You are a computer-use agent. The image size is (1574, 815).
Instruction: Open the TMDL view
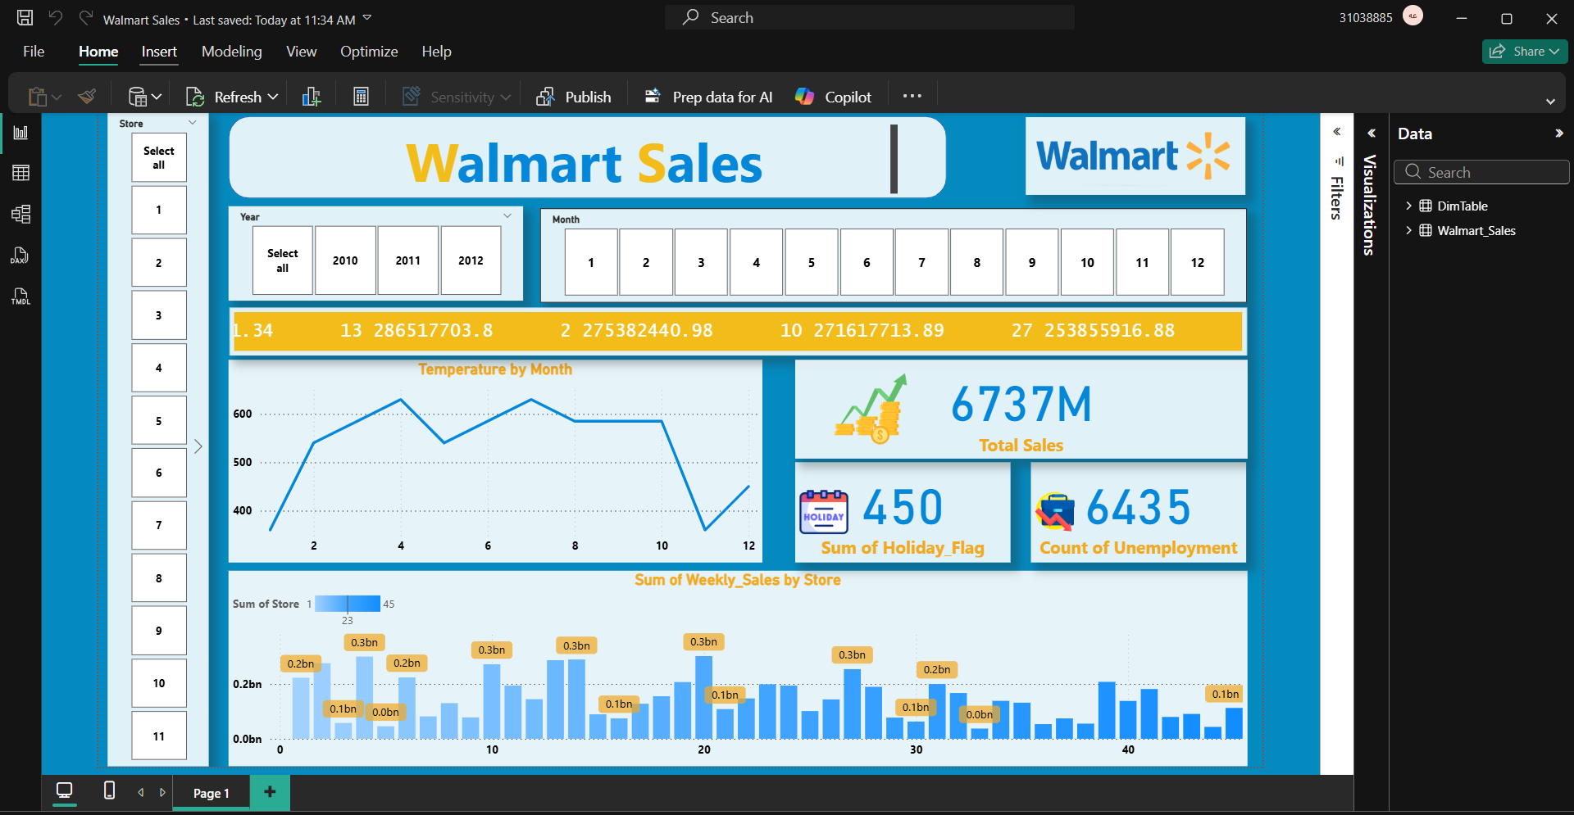[x=20, y=297]
